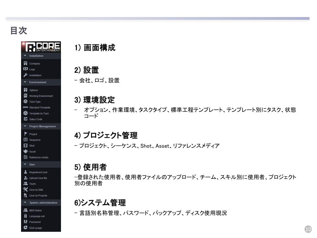
Task: Click the Asset teapot icon
Action: [25, 151]
